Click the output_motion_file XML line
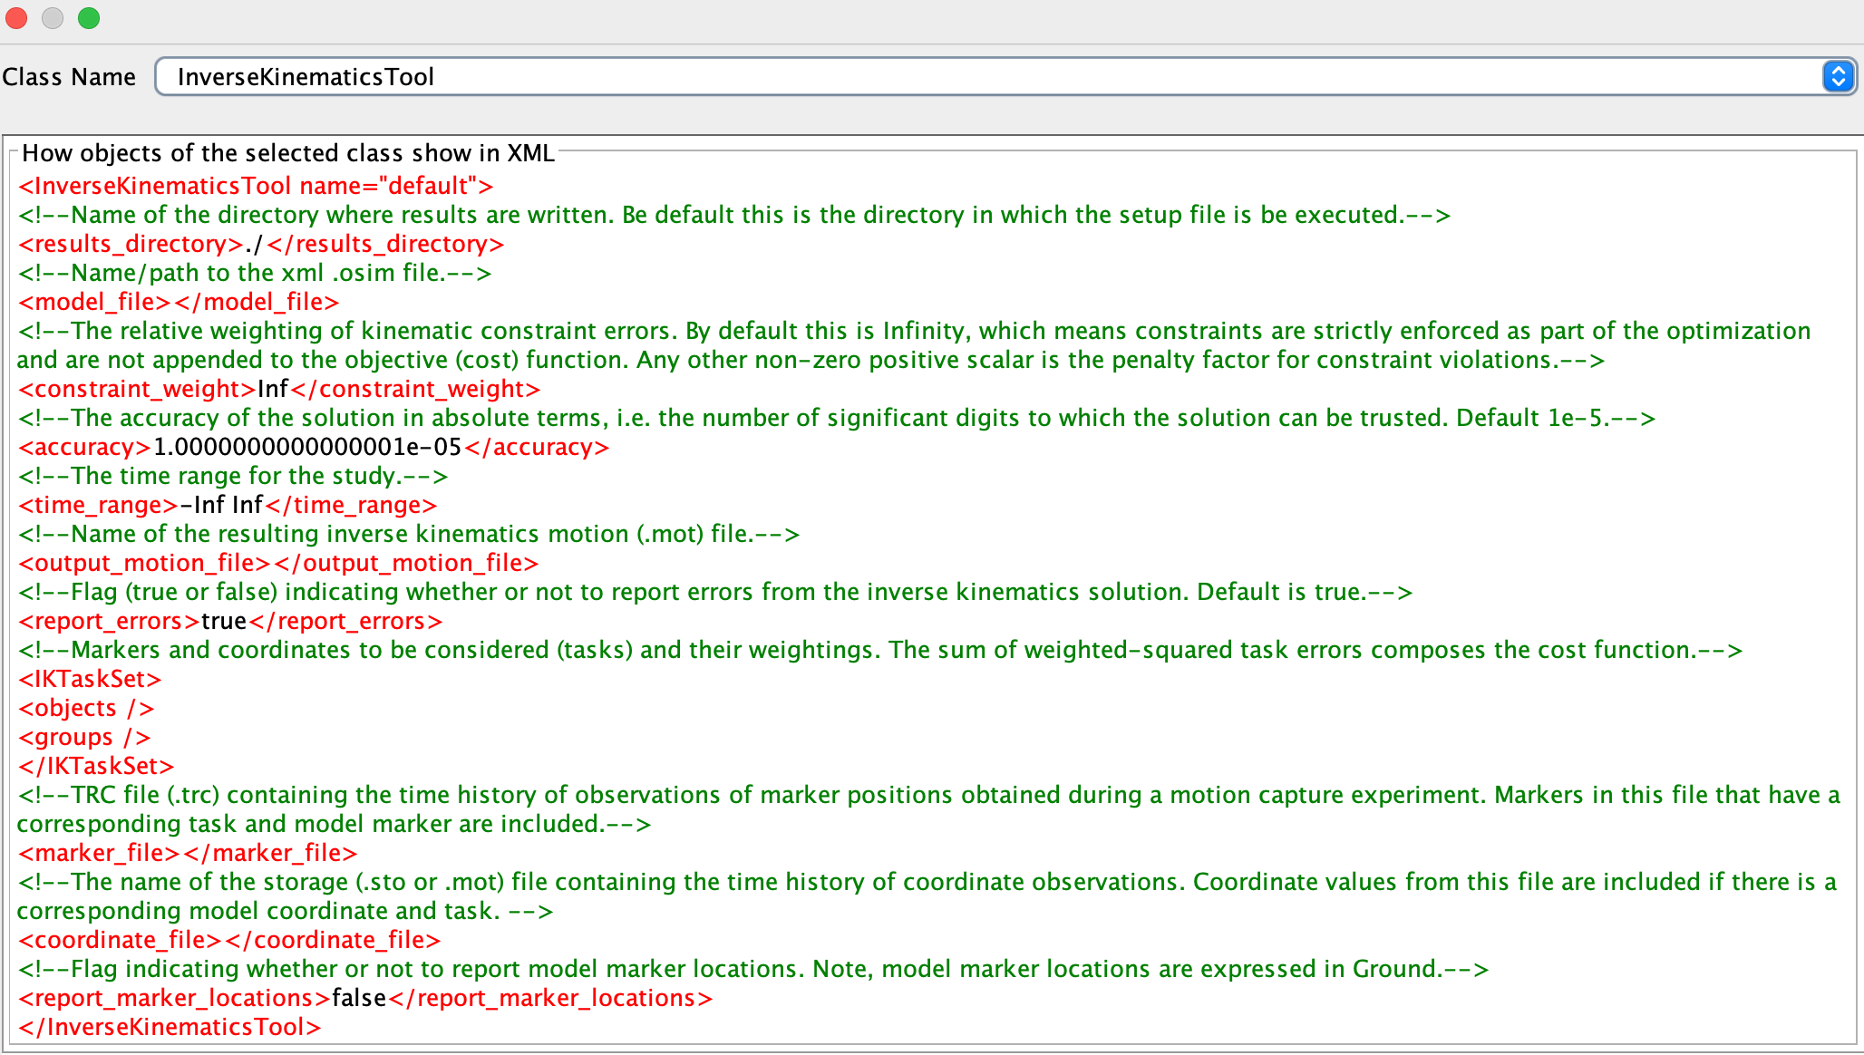The height and width of the screenshot is (1055, 1864). (278, 563)
